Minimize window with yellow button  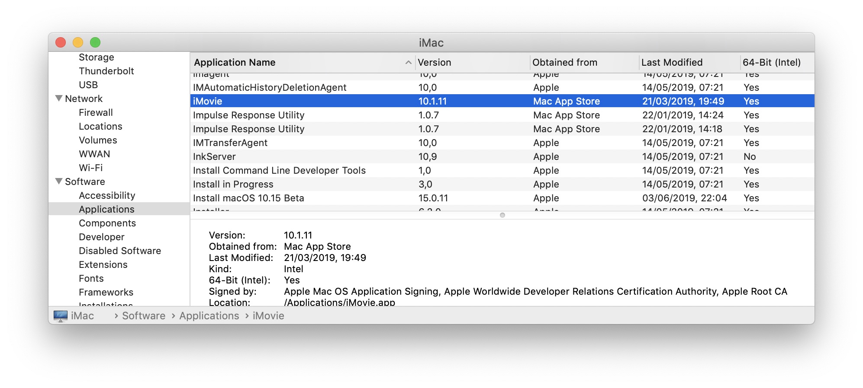point(78,42)
